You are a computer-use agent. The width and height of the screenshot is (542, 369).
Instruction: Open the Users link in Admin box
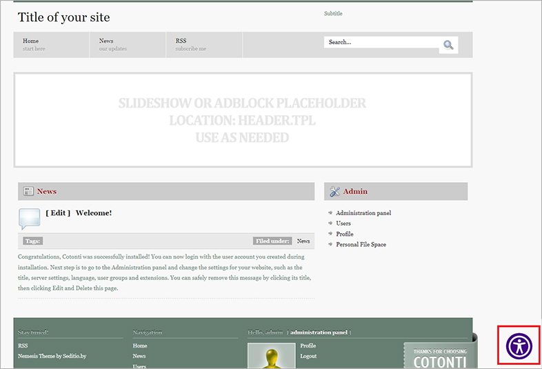tap(343, 223)
